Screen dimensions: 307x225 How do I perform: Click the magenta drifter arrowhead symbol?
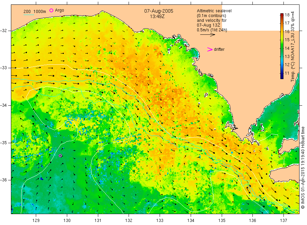click(x=210, y=49)
